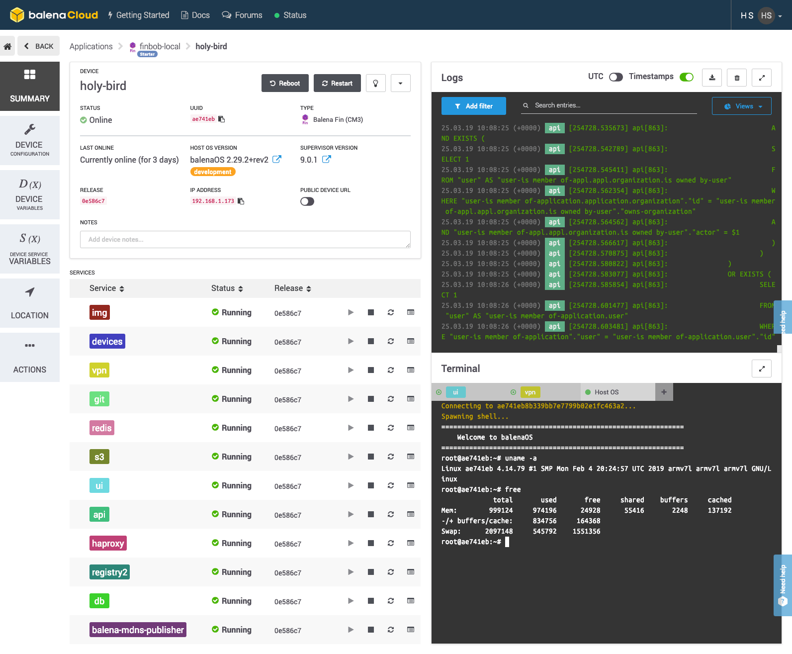Copy the device UUID to clipboard
792x654 pixels.
(222, 119)
